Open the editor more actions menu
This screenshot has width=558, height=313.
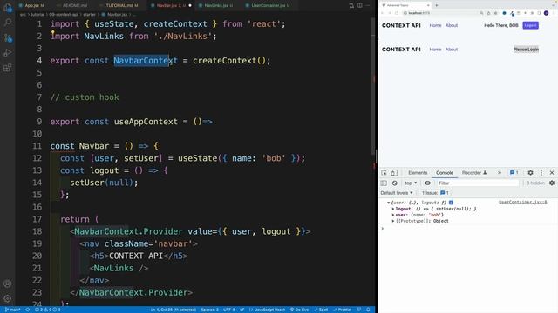click(x=368, y=5)
